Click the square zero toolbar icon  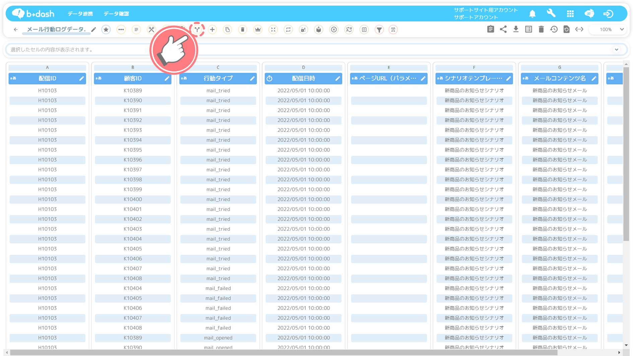(364, 29)
